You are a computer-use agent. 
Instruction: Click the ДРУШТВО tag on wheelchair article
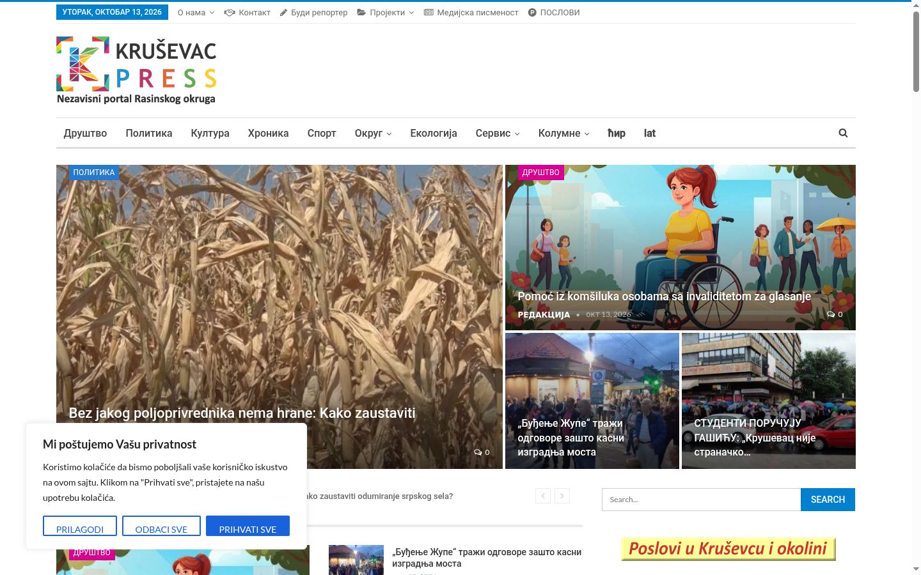click(541, 172)
